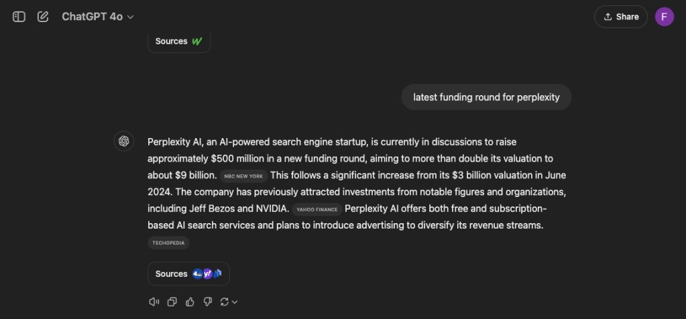Copy the response with the copy icon
686x319 pixels.
coord(172,302)
